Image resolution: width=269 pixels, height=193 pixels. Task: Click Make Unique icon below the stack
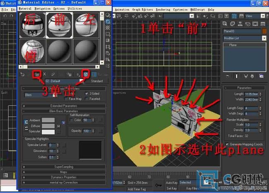click(246, 76)
